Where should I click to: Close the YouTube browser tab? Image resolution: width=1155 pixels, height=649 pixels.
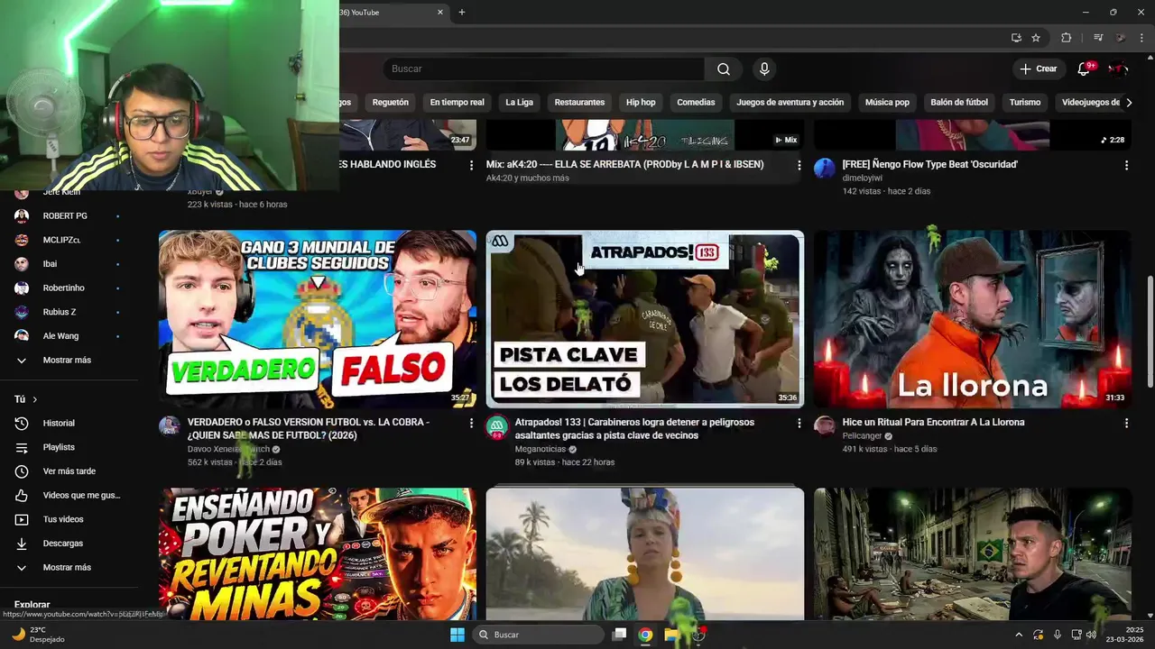[x=440, y=13]
